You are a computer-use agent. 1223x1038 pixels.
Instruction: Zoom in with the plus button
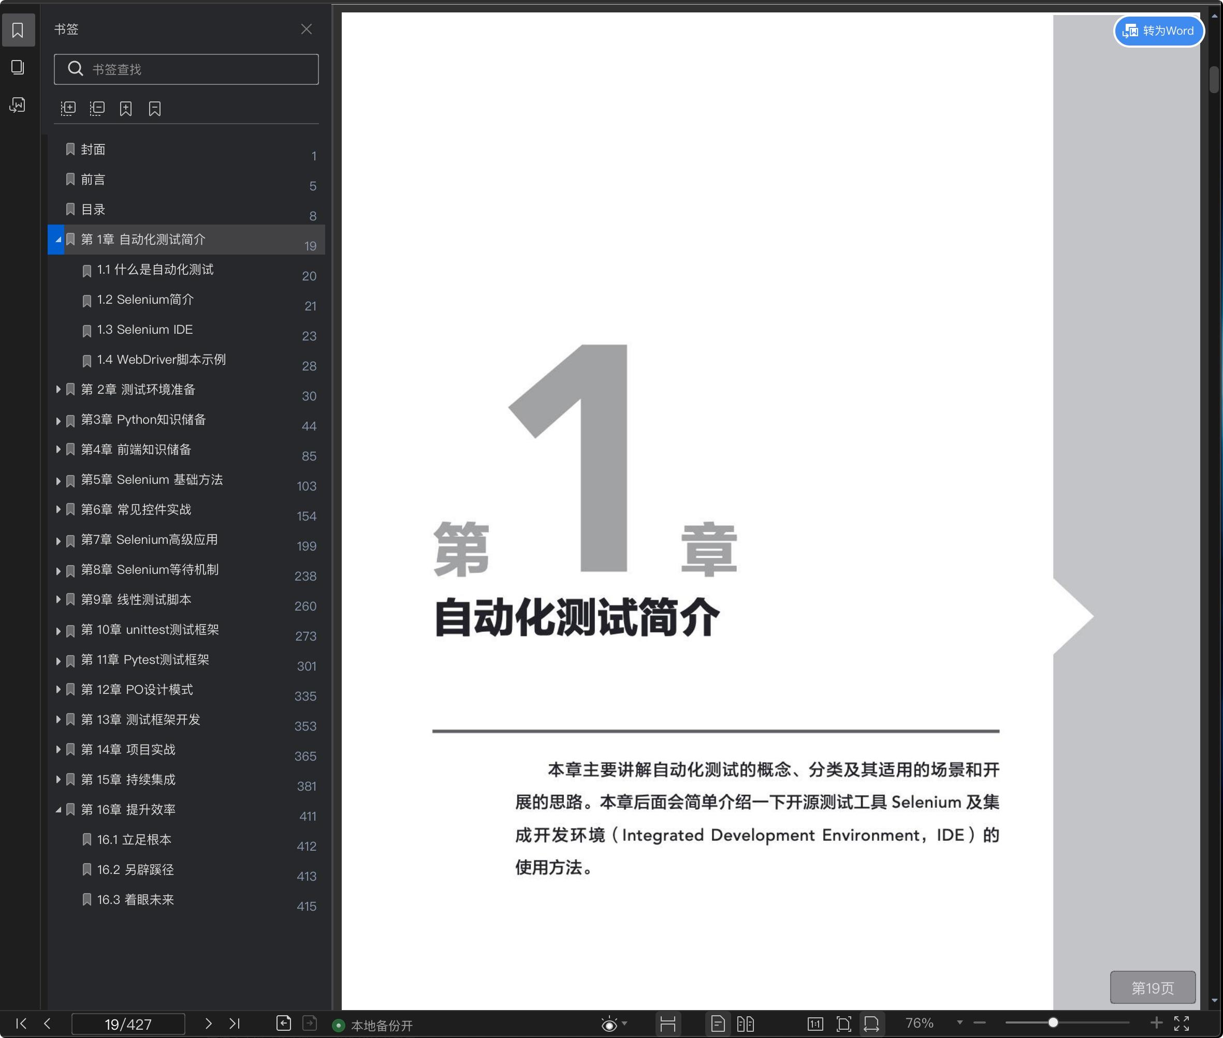1156,1022
